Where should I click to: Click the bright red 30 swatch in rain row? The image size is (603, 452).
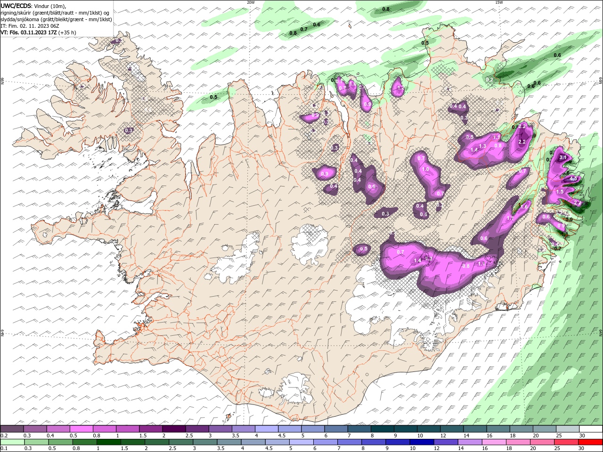click(x=590, y=442)
